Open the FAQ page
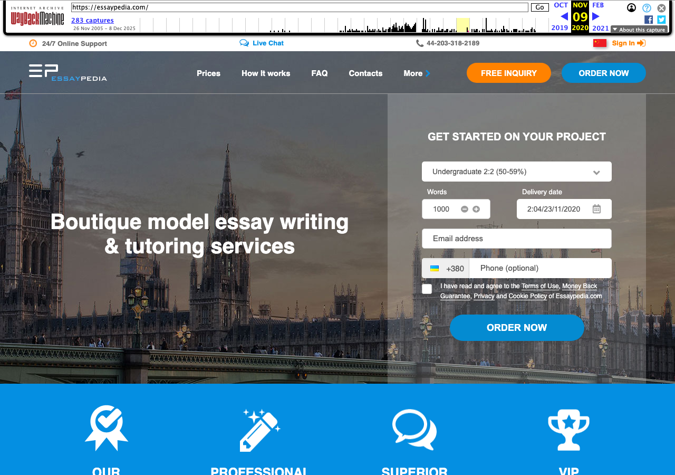Screen dimensions: 675x475 click(320, 73)
